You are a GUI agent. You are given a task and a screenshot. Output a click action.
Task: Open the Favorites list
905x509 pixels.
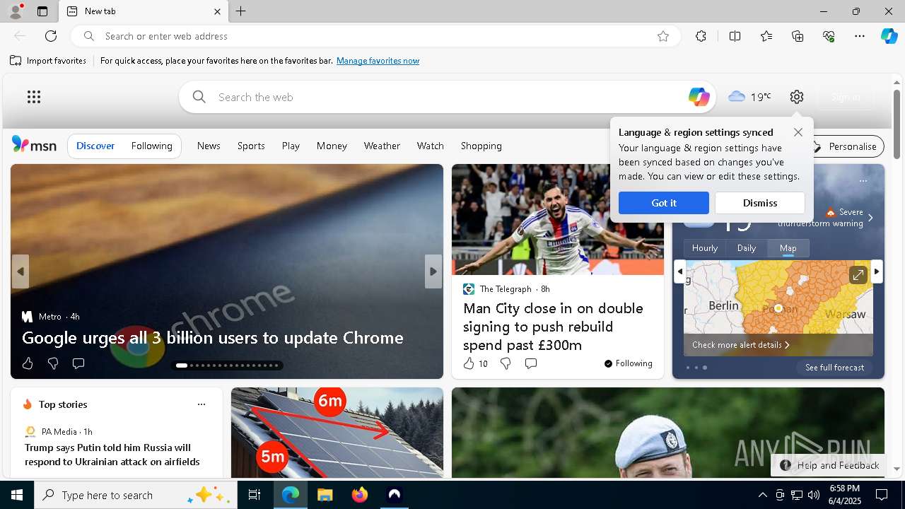pos(766,36)
